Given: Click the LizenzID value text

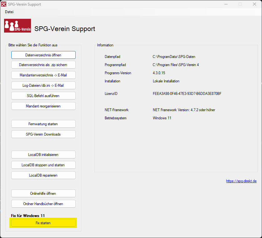Looking at the screenshot, I should (187, 94).
